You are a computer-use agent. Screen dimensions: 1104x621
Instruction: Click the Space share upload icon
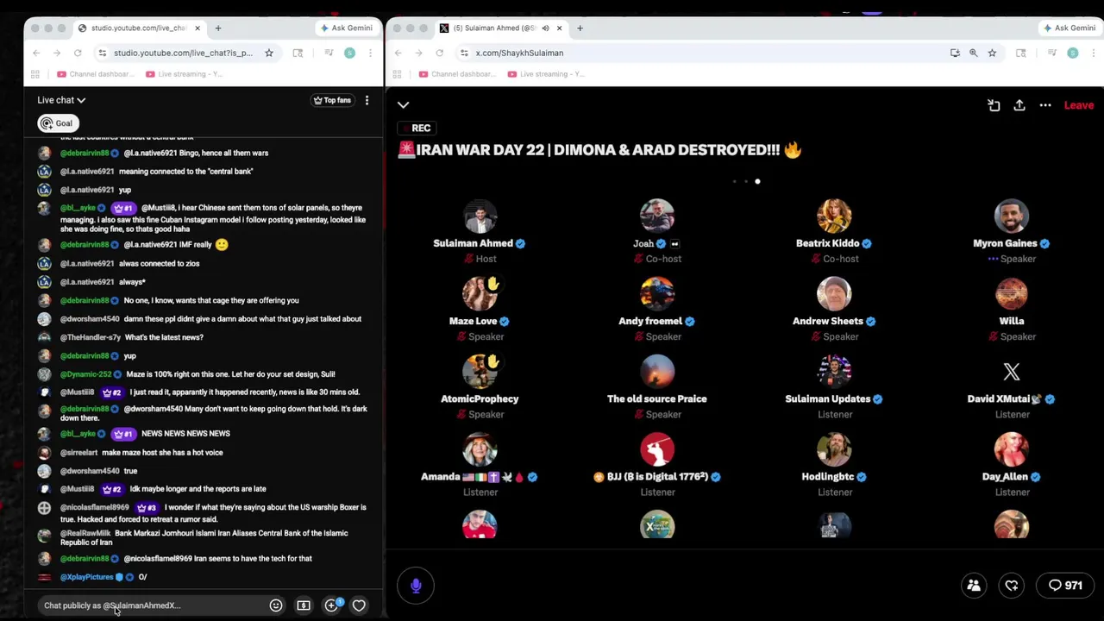tap(1019, 105)
